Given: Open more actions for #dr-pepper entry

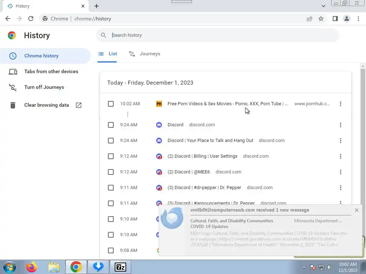Looking at the screenshot, I should pyautogui.click(x=341, y=188).
